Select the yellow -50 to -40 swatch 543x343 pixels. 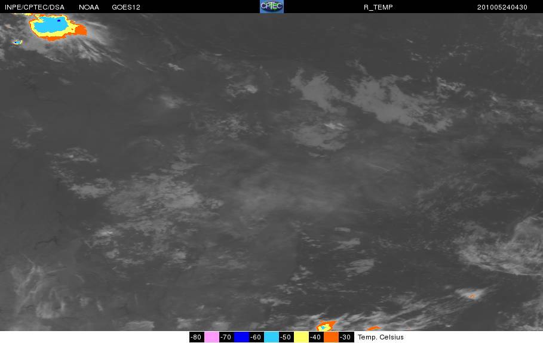[301, 337]
